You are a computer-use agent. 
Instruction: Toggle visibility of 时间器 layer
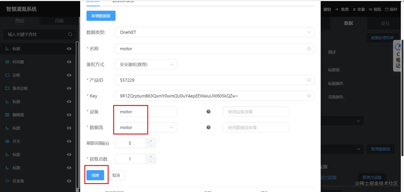(69, 62)
